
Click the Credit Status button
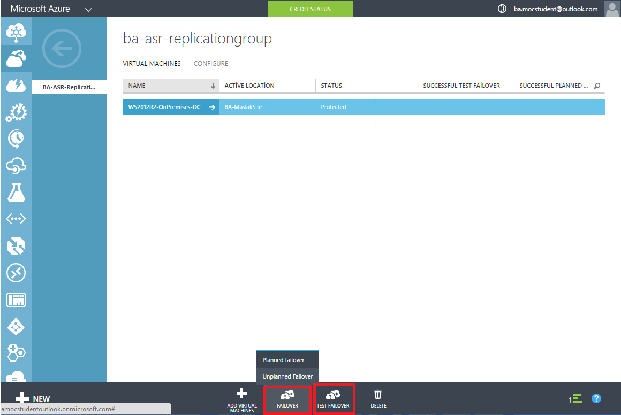point(310,9)
